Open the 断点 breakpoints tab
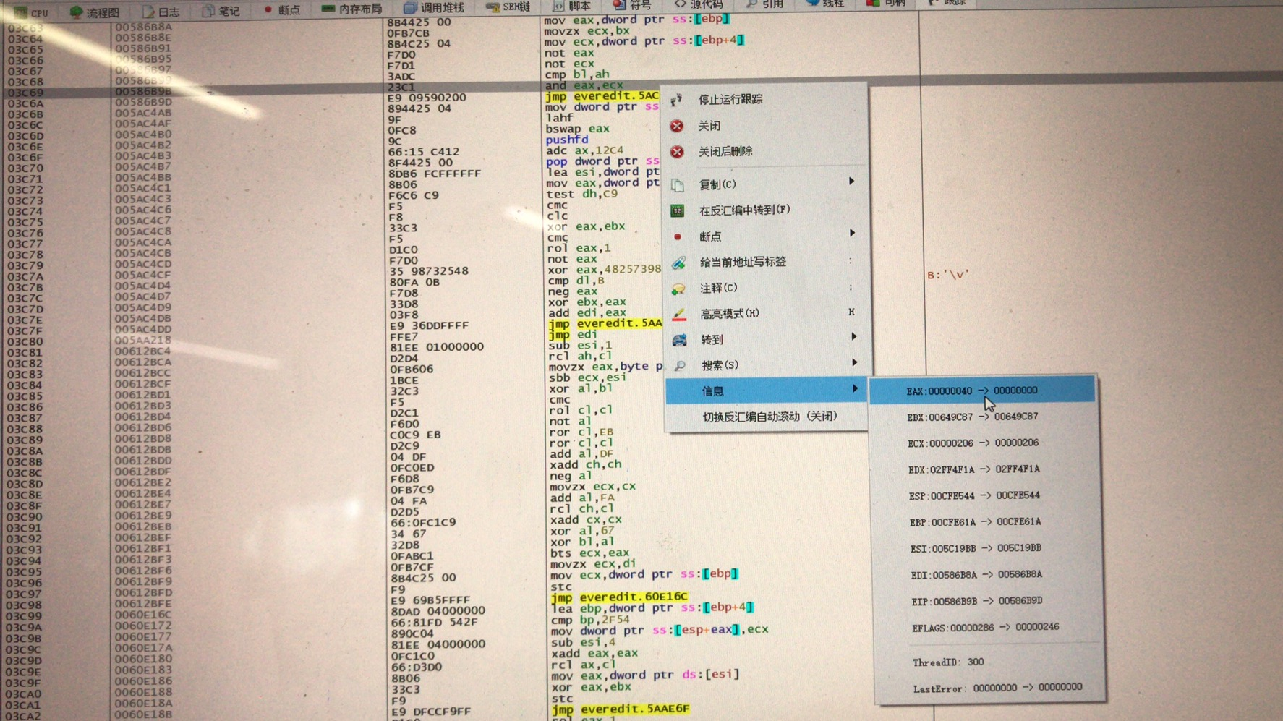 click(x=281, y=10)
